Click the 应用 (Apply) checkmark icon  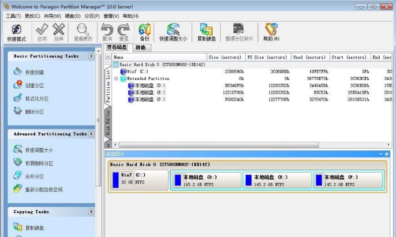42,33
